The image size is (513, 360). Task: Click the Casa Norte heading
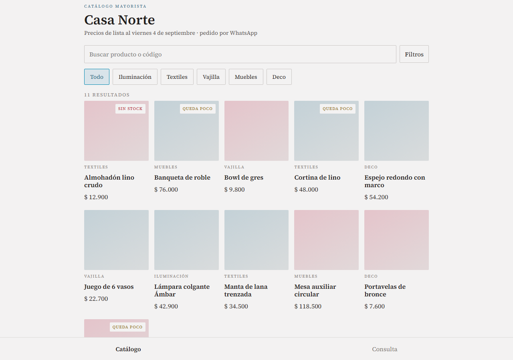[x=119, y=20]
